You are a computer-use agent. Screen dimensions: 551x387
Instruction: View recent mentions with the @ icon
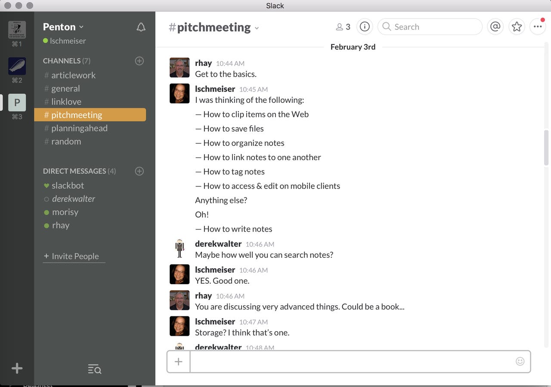click(x=495, y=26)
